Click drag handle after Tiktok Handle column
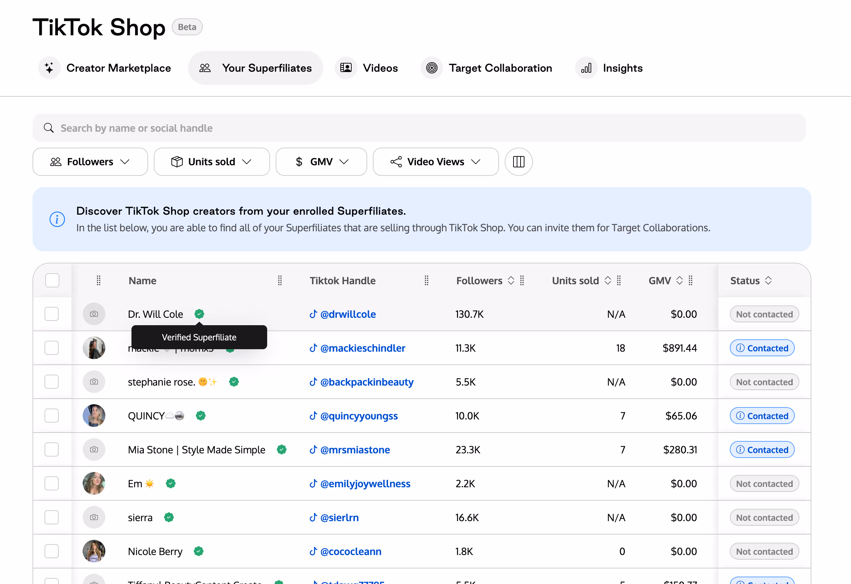This screenshot has width=851, height=584. point(426,280)
